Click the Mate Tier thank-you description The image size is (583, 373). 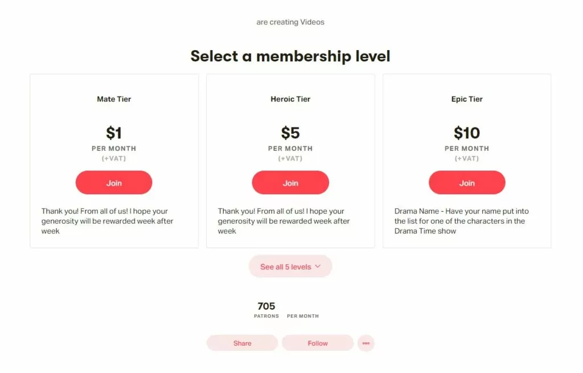pyautogui.click(x=108, y=221)
